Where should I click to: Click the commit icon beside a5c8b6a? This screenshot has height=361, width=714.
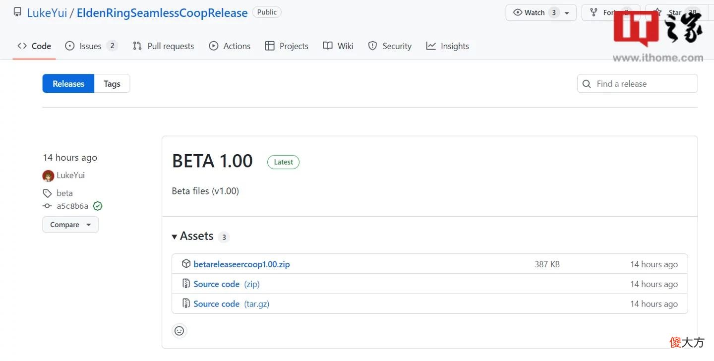47,206
